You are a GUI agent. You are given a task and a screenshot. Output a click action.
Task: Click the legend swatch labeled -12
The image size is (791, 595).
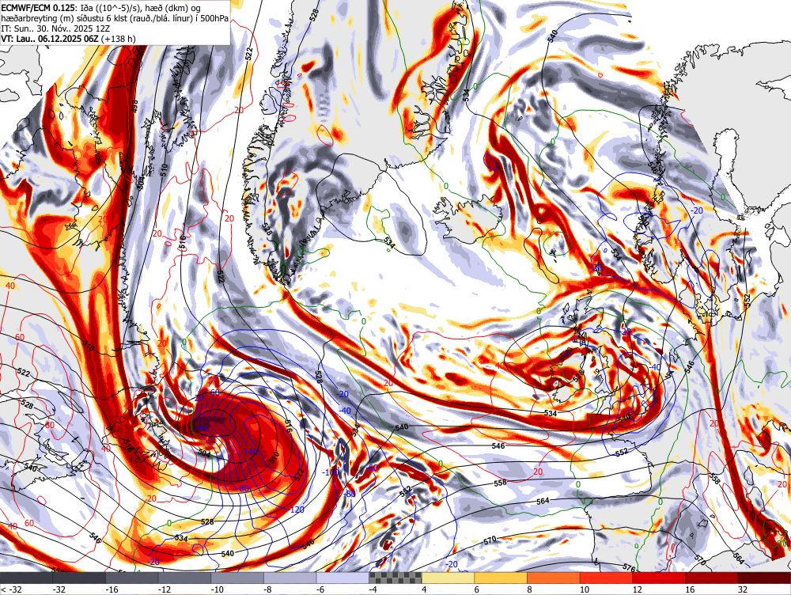184,578
